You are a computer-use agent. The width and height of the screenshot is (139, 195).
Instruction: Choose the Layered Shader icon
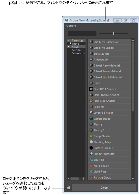click(x=91, y=113)
